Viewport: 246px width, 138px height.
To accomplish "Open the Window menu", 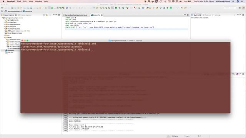I will (x=38, y=2).
